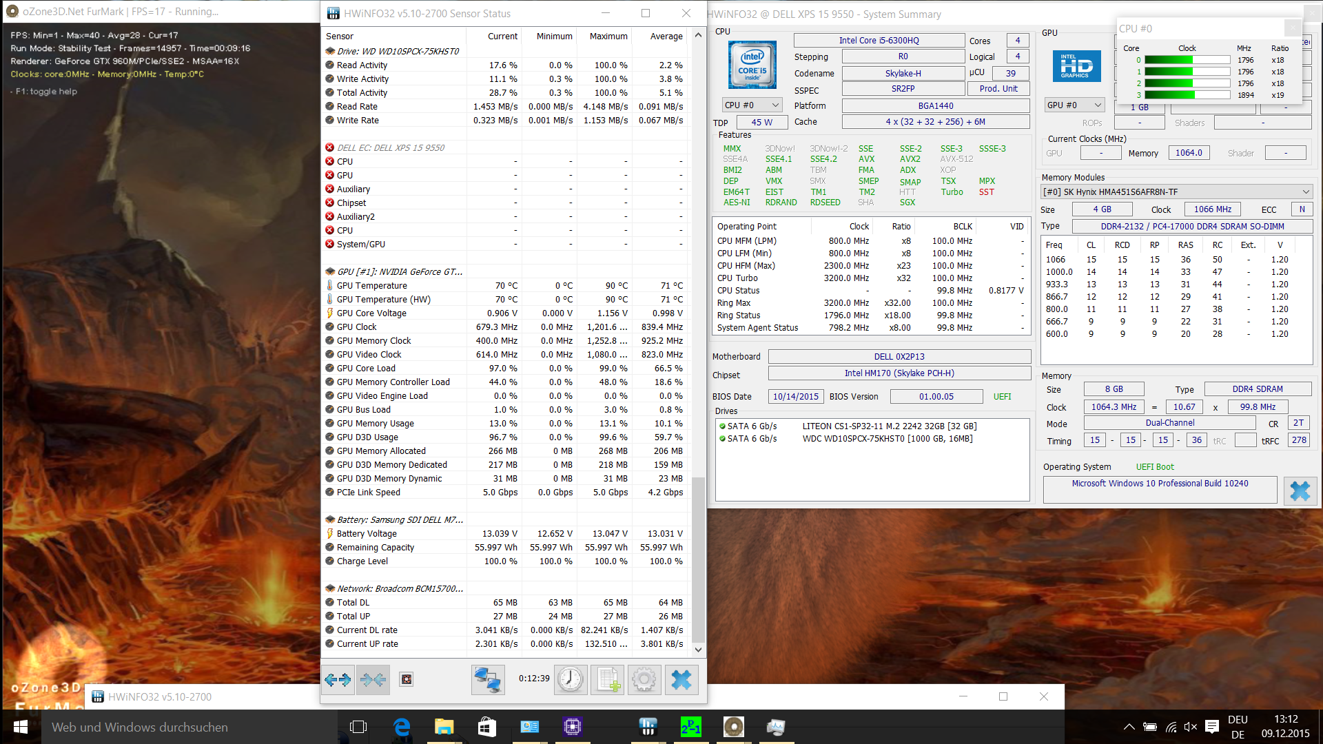Open fan control small icon
This screenshot has height=744, width=1323.
(x=407, y=680)
